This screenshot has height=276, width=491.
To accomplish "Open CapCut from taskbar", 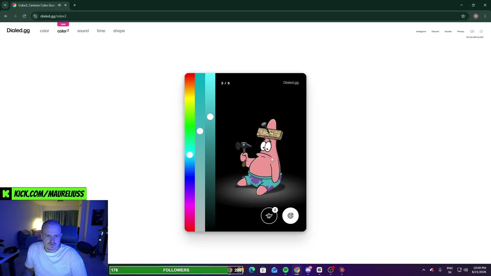I will [x=319, y=270].
